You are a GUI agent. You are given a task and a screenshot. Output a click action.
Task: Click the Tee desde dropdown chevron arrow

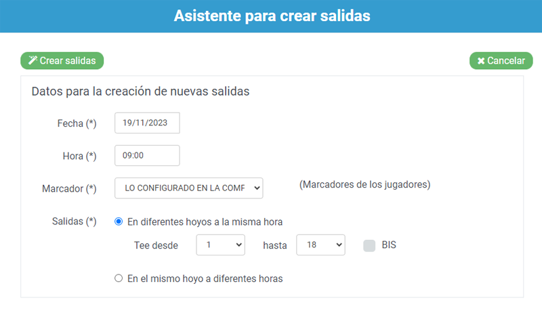point(238,245)
